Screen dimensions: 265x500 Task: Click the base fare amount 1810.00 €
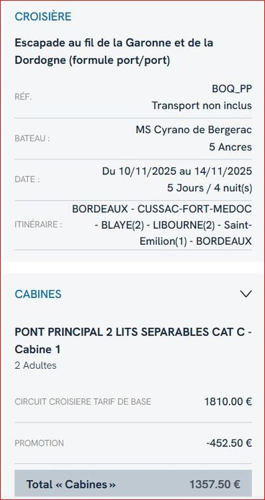pos(228,402)
